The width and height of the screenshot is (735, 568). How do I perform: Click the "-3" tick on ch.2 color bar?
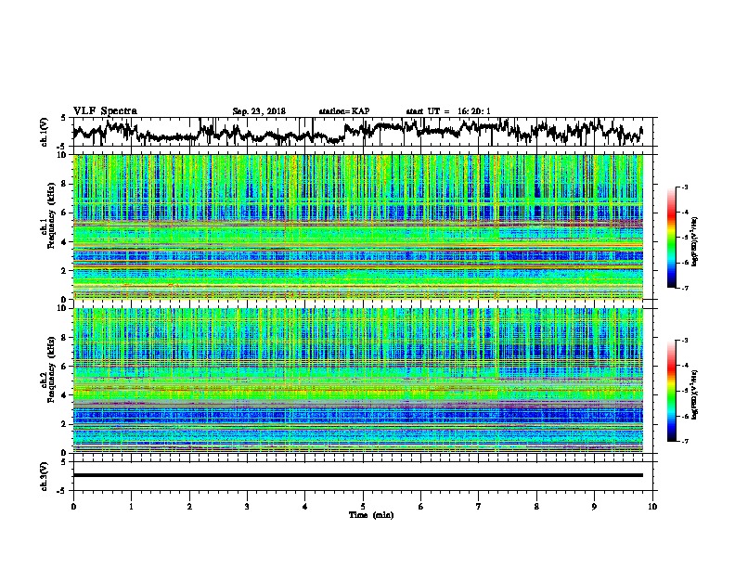pos(684,341)
